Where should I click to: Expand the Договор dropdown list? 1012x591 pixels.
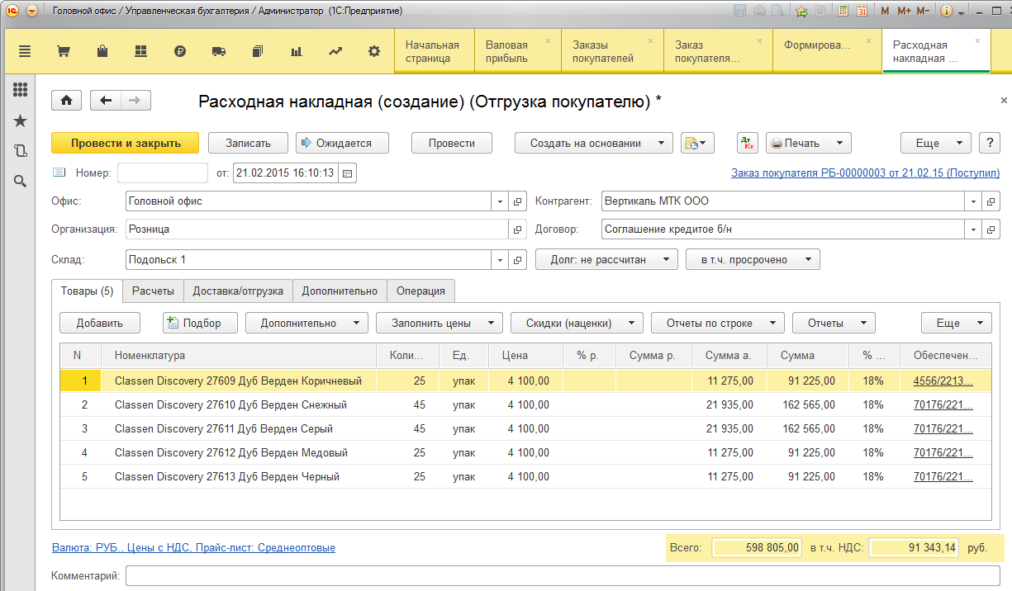(973, 229)
